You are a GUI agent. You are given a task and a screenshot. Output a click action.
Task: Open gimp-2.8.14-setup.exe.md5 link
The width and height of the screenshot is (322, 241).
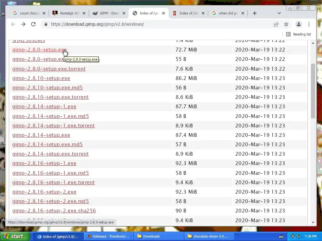(x=47, y=144)
